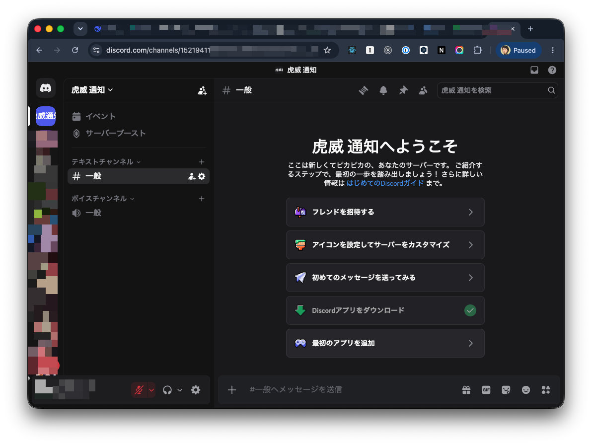Open Discord direct messages home icon
This screenshot has height=445, width=592.
(46, 88)
